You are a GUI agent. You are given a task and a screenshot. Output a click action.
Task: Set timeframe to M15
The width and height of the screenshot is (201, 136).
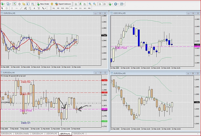(x=63, y=8)
